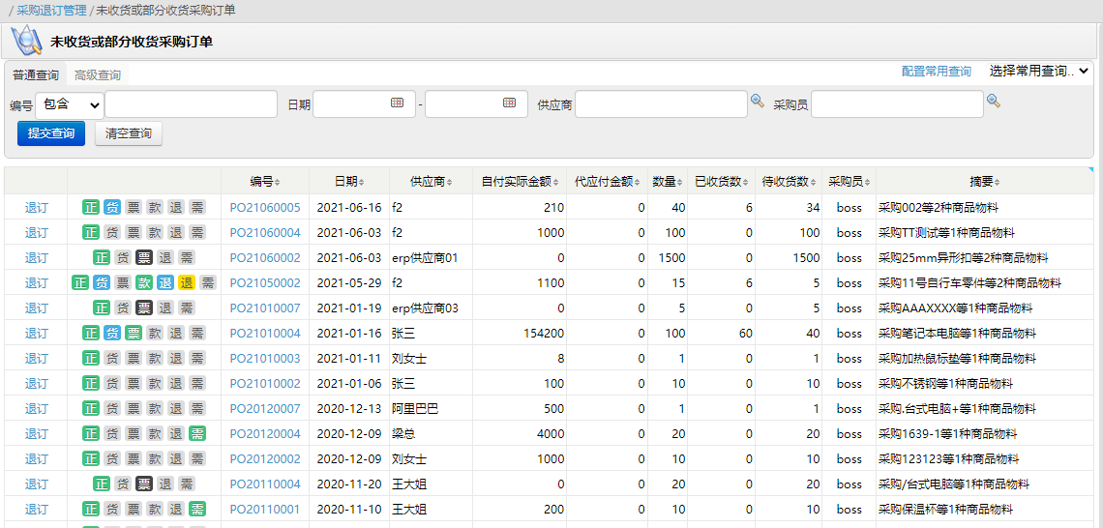Sort table by 供应商 column
1103x528 pixels.
432,182
